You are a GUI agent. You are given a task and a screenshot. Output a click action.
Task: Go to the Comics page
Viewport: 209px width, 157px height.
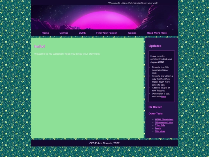pyautogui.click(x=64, y=33)
